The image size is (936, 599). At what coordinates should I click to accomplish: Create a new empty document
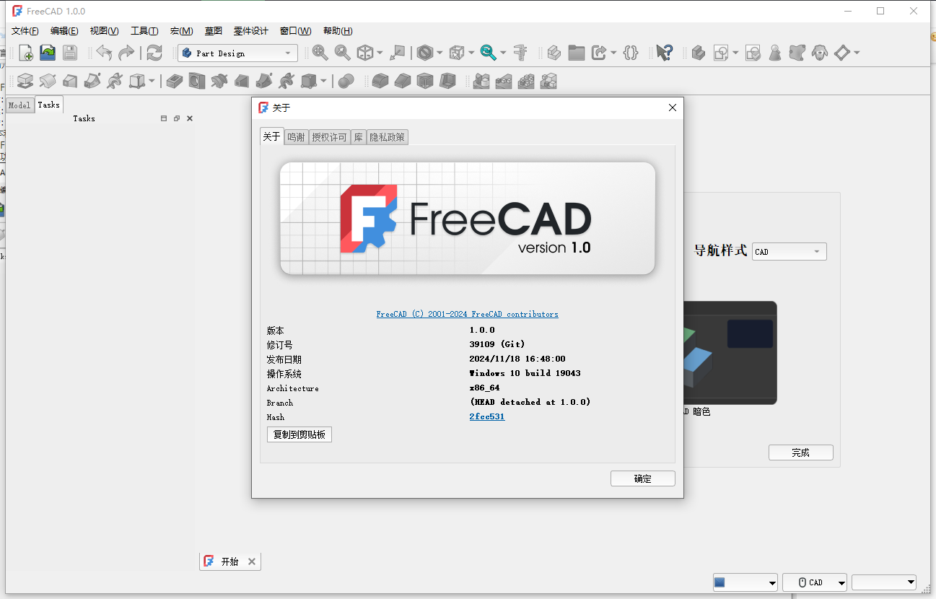pos(25,53)
